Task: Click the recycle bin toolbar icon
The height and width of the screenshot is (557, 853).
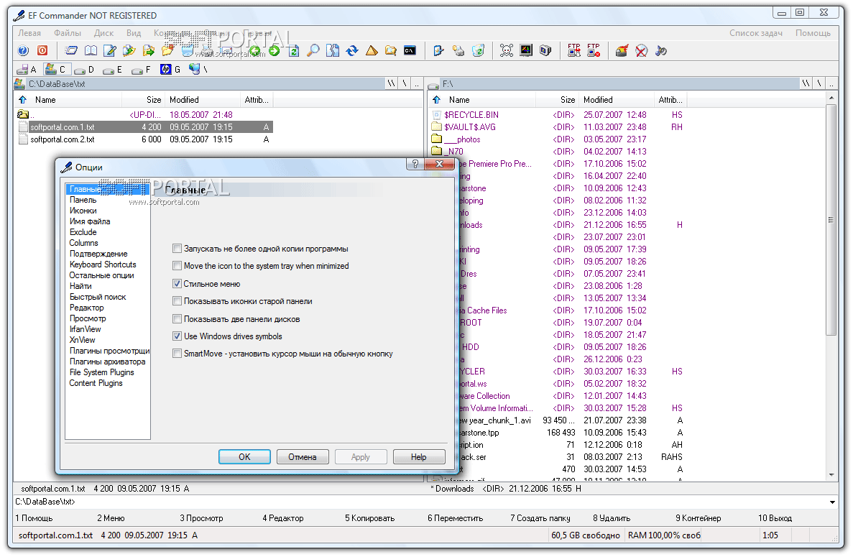Action: [478, 50]
